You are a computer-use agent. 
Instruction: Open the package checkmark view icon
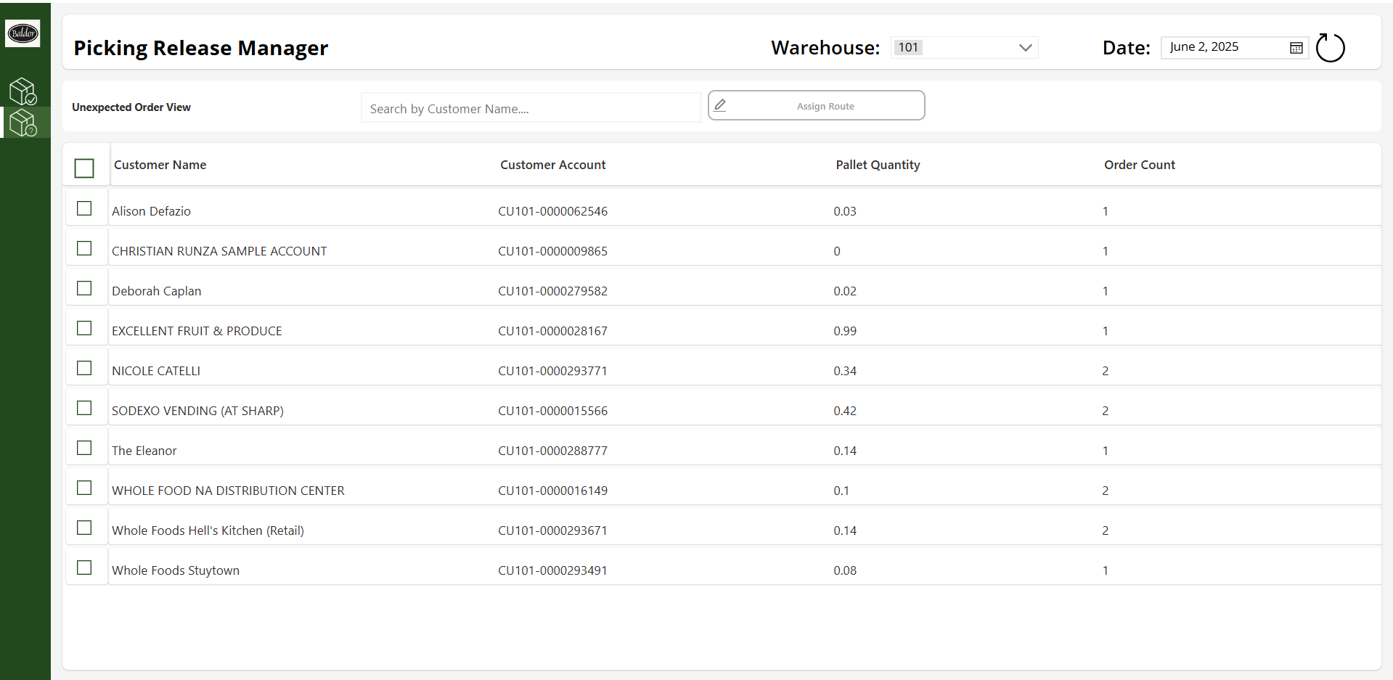click(23, 91)
